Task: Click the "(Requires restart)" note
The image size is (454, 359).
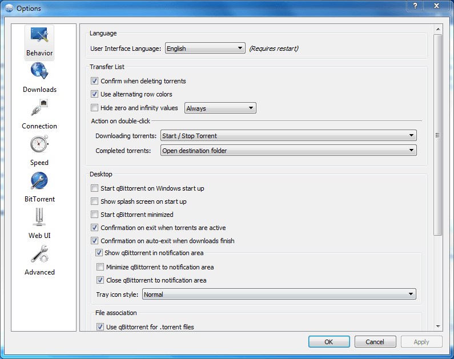Action: point(274,49)
